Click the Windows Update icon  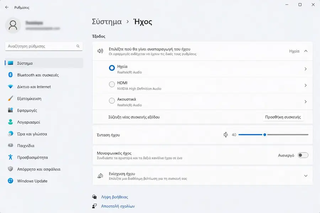10,181
